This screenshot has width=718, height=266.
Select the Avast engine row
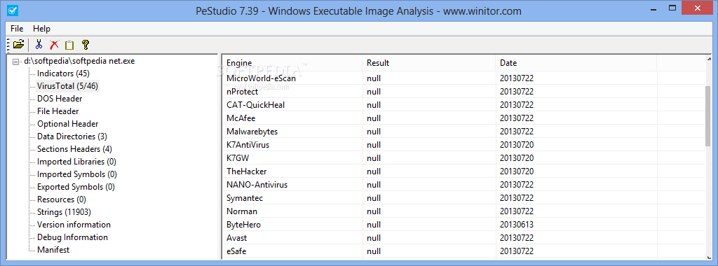coord(463,238)
